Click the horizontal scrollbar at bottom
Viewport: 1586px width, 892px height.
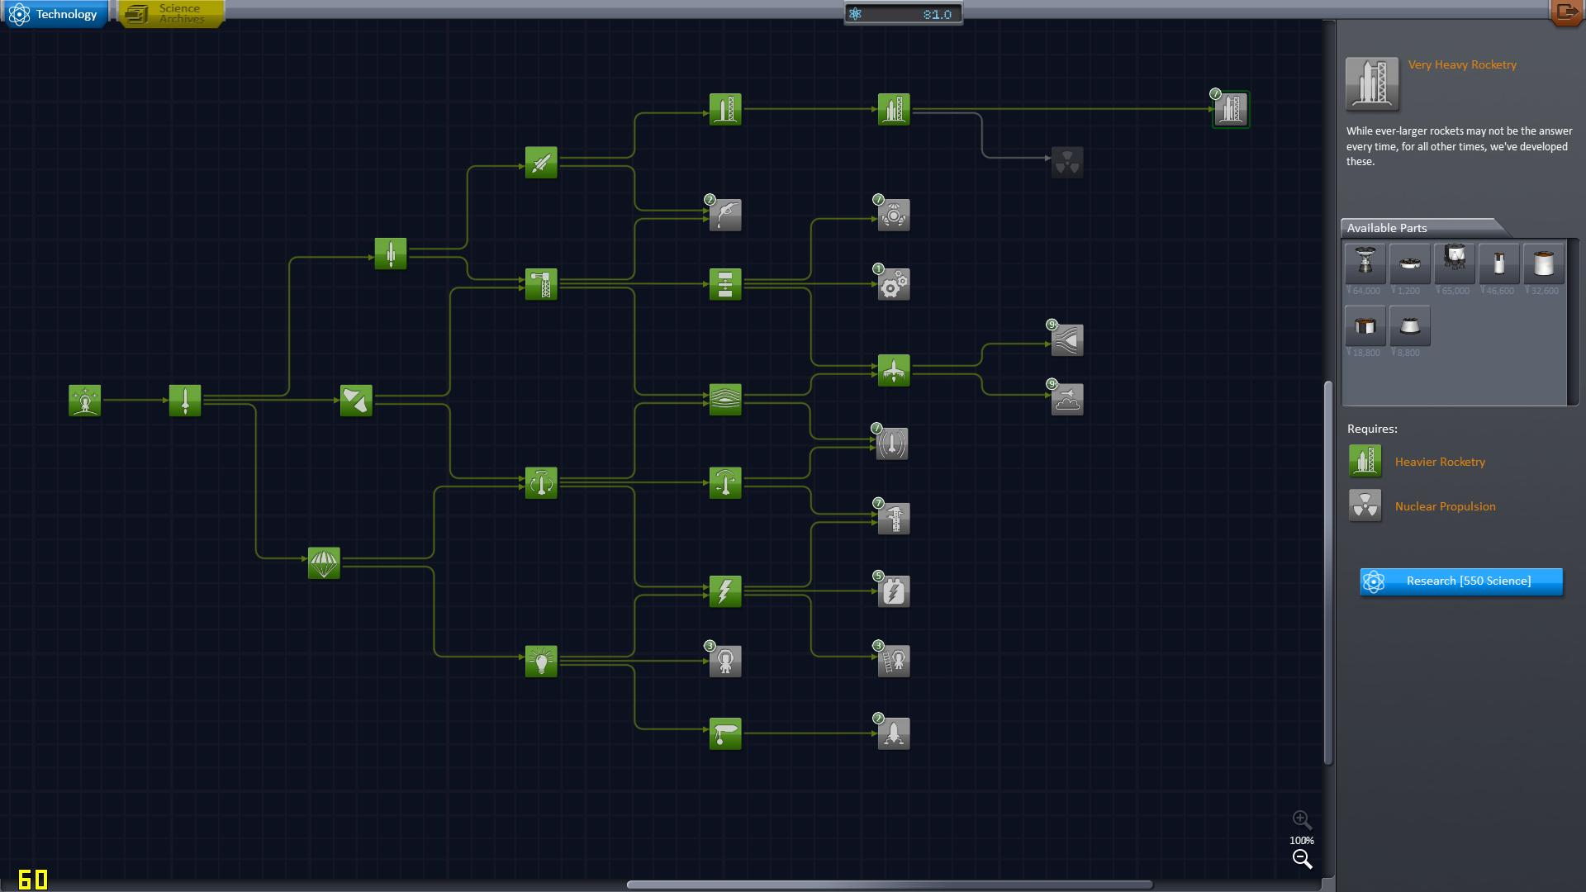click(889, 885)
